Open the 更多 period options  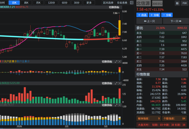(x=89, y=2)
